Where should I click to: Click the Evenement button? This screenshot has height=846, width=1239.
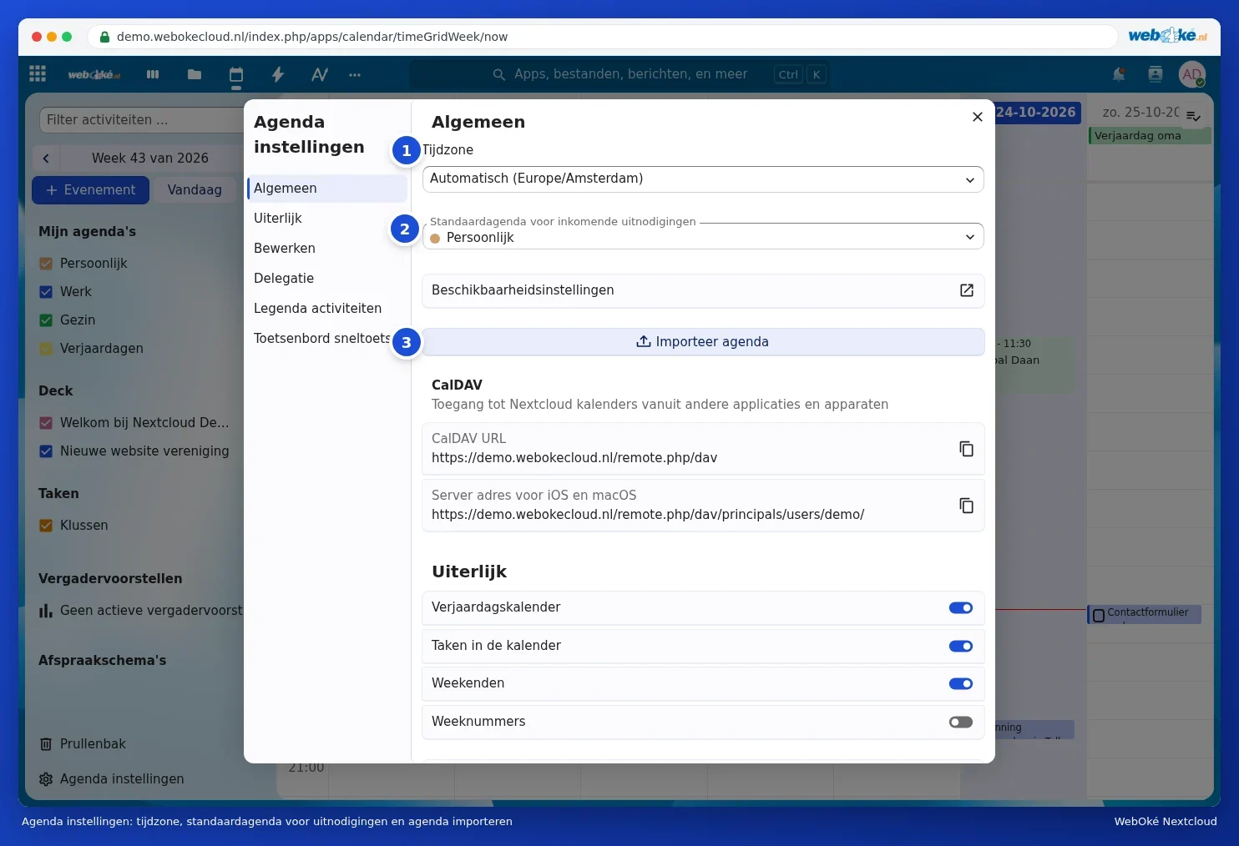coord(90,190)
